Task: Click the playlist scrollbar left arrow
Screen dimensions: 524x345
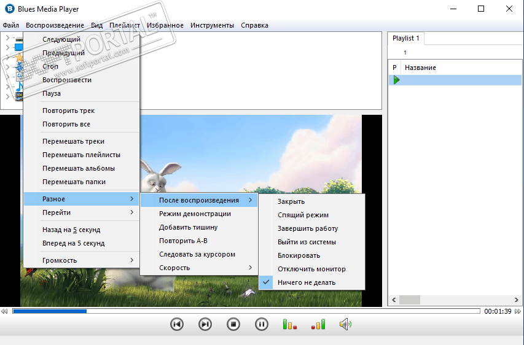Action: pyautogui.click(x=394, y=300)
